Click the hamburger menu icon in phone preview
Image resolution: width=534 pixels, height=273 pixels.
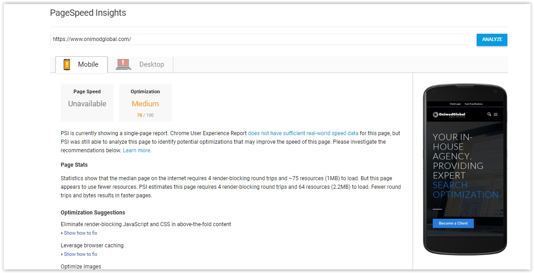(496, 114)
